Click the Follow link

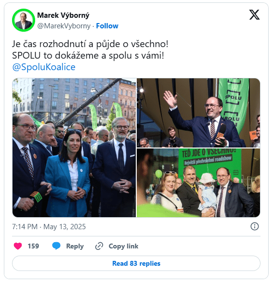pos(107,26)
